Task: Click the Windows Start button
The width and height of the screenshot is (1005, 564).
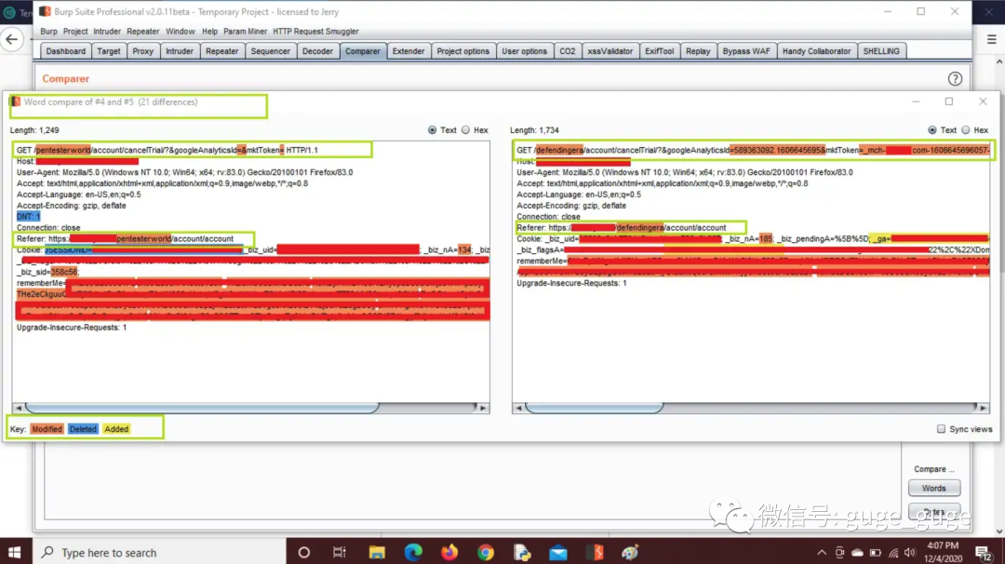Action: [15, 552]
